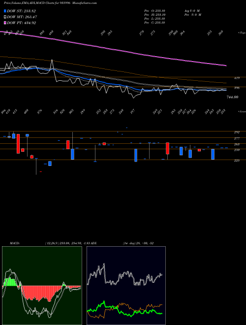246x325 pixels.
Task: Click the 'Pre V: 0 M' volume text
Action: 193,15
